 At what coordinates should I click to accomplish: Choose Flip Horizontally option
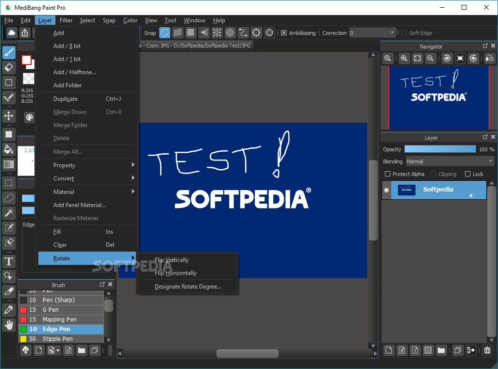click(187, 273)
